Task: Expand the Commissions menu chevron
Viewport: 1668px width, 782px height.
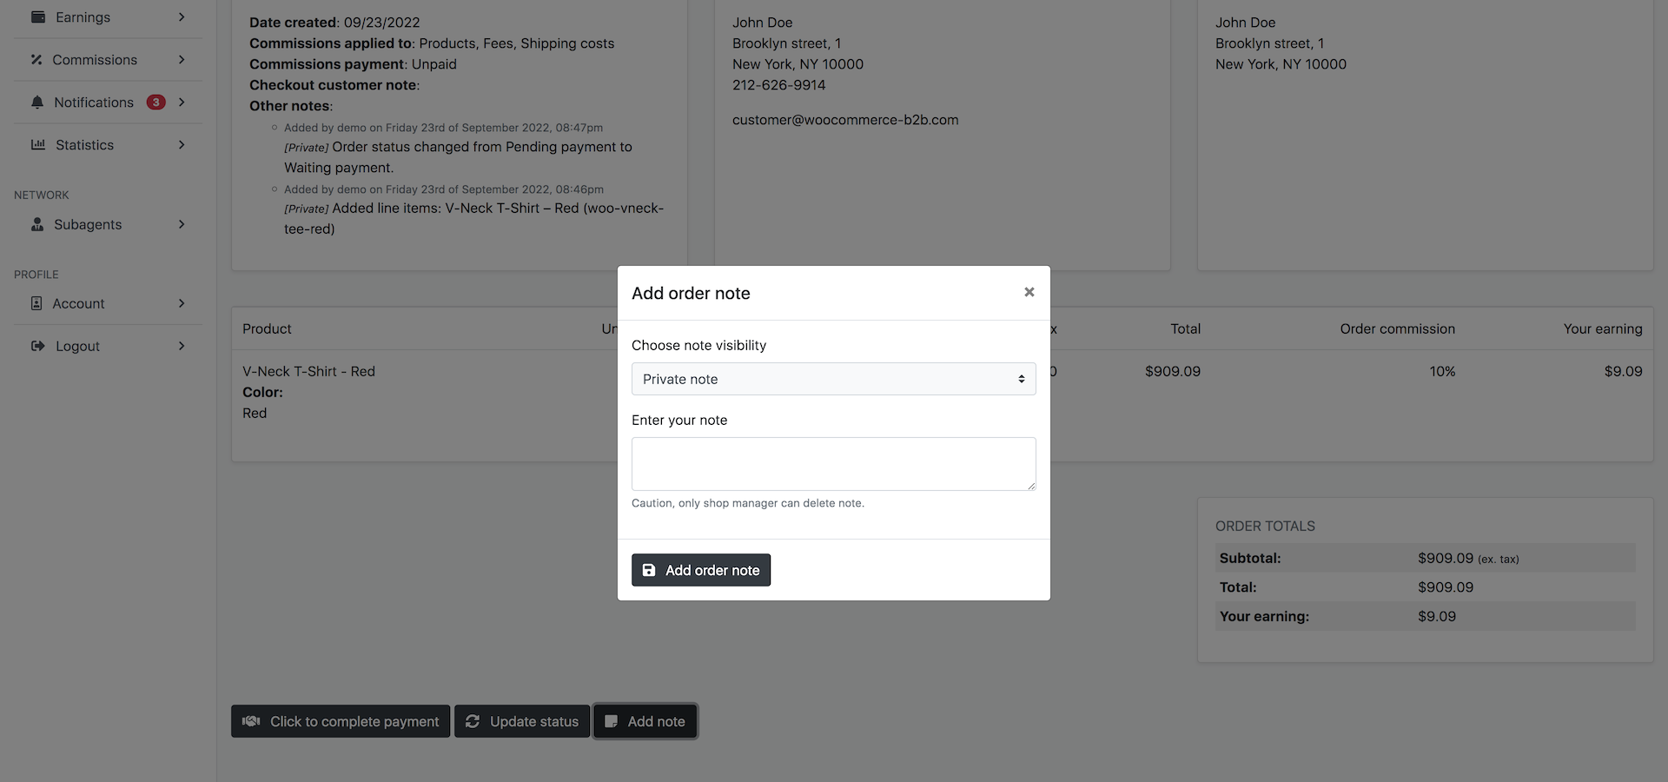Action: point(182,60)
